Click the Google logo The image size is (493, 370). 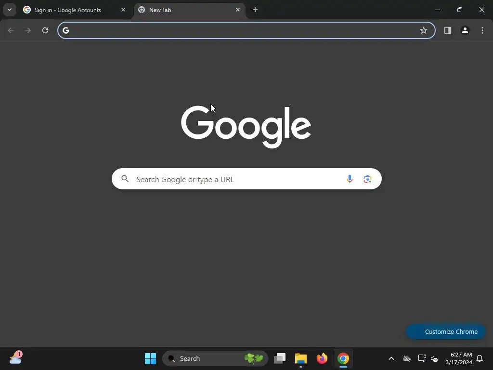click(246, 127)
